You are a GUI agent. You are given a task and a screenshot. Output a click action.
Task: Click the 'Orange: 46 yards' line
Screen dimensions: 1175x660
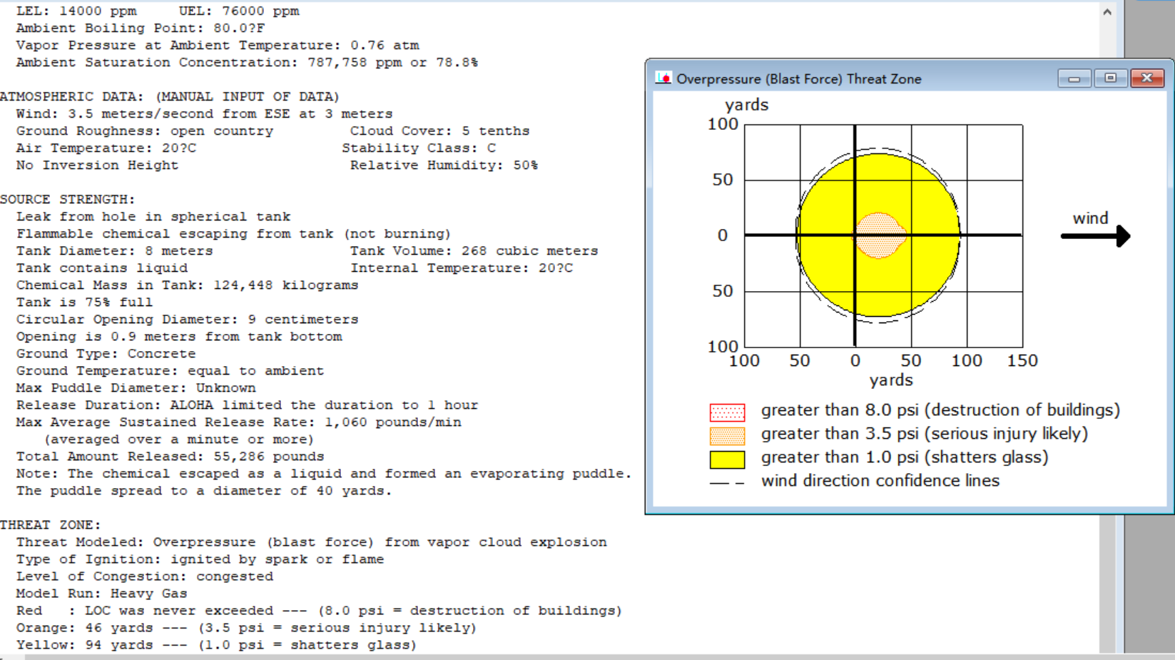247,628
